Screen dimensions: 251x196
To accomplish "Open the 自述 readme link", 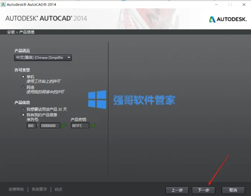I will 58,189.
